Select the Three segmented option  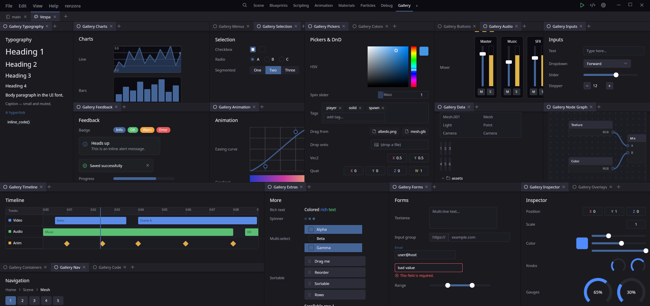pyautogui.click(x=290, y=70)
